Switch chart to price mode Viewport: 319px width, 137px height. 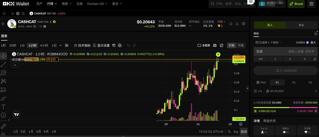coord(231,45)
